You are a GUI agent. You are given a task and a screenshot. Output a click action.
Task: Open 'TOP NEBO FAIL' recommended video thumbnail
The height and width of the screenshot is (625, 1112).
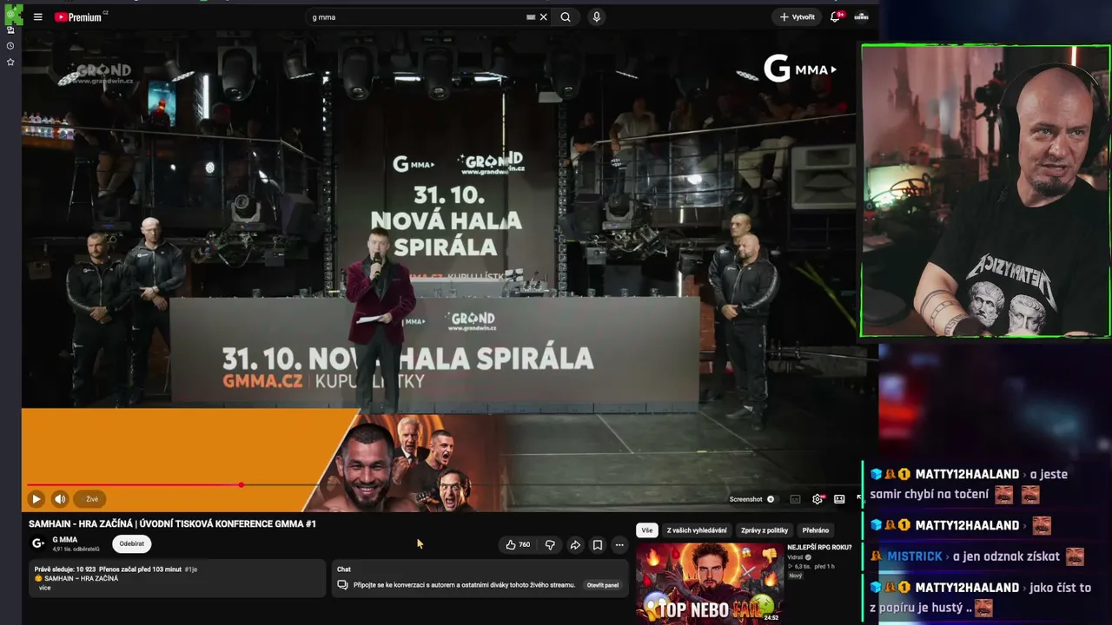click(x=709, y=583)
